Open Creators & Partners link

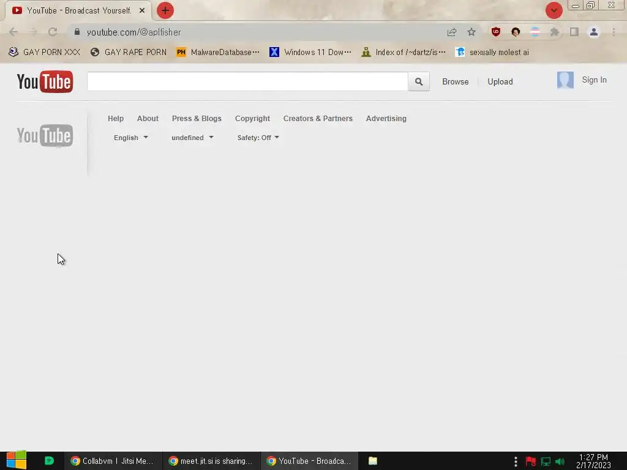pyautogui.click(x=318, y=118)
